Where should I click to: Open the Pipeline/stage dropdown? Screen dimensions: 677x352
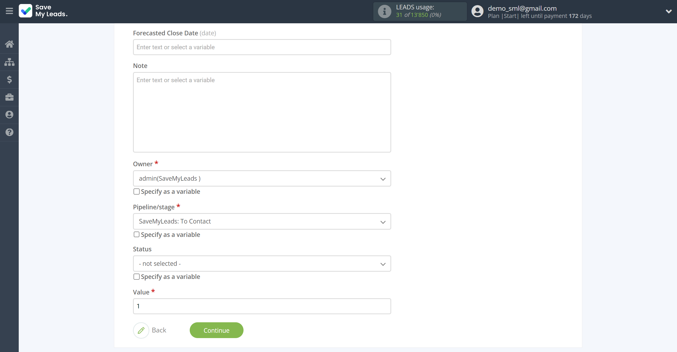click(262, 221)
